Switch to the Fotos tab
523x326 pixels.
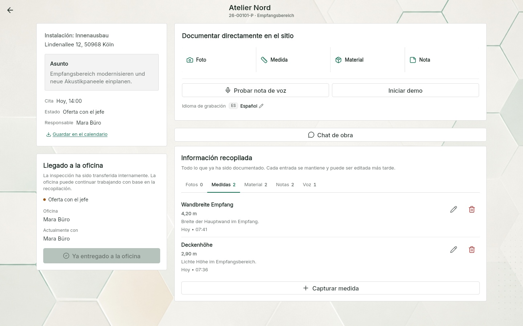point(194,185)
